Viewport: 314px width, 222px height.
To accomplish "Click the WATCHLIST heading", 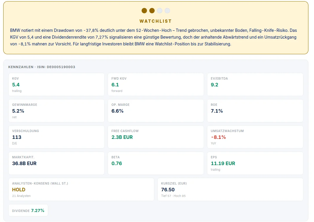I will click(x=156, y=21).
